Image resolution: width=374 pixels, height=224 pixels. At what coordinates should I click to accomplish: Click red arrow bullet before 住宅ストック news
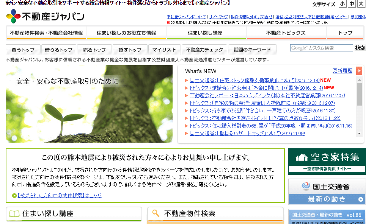click(x=187, y=81)
